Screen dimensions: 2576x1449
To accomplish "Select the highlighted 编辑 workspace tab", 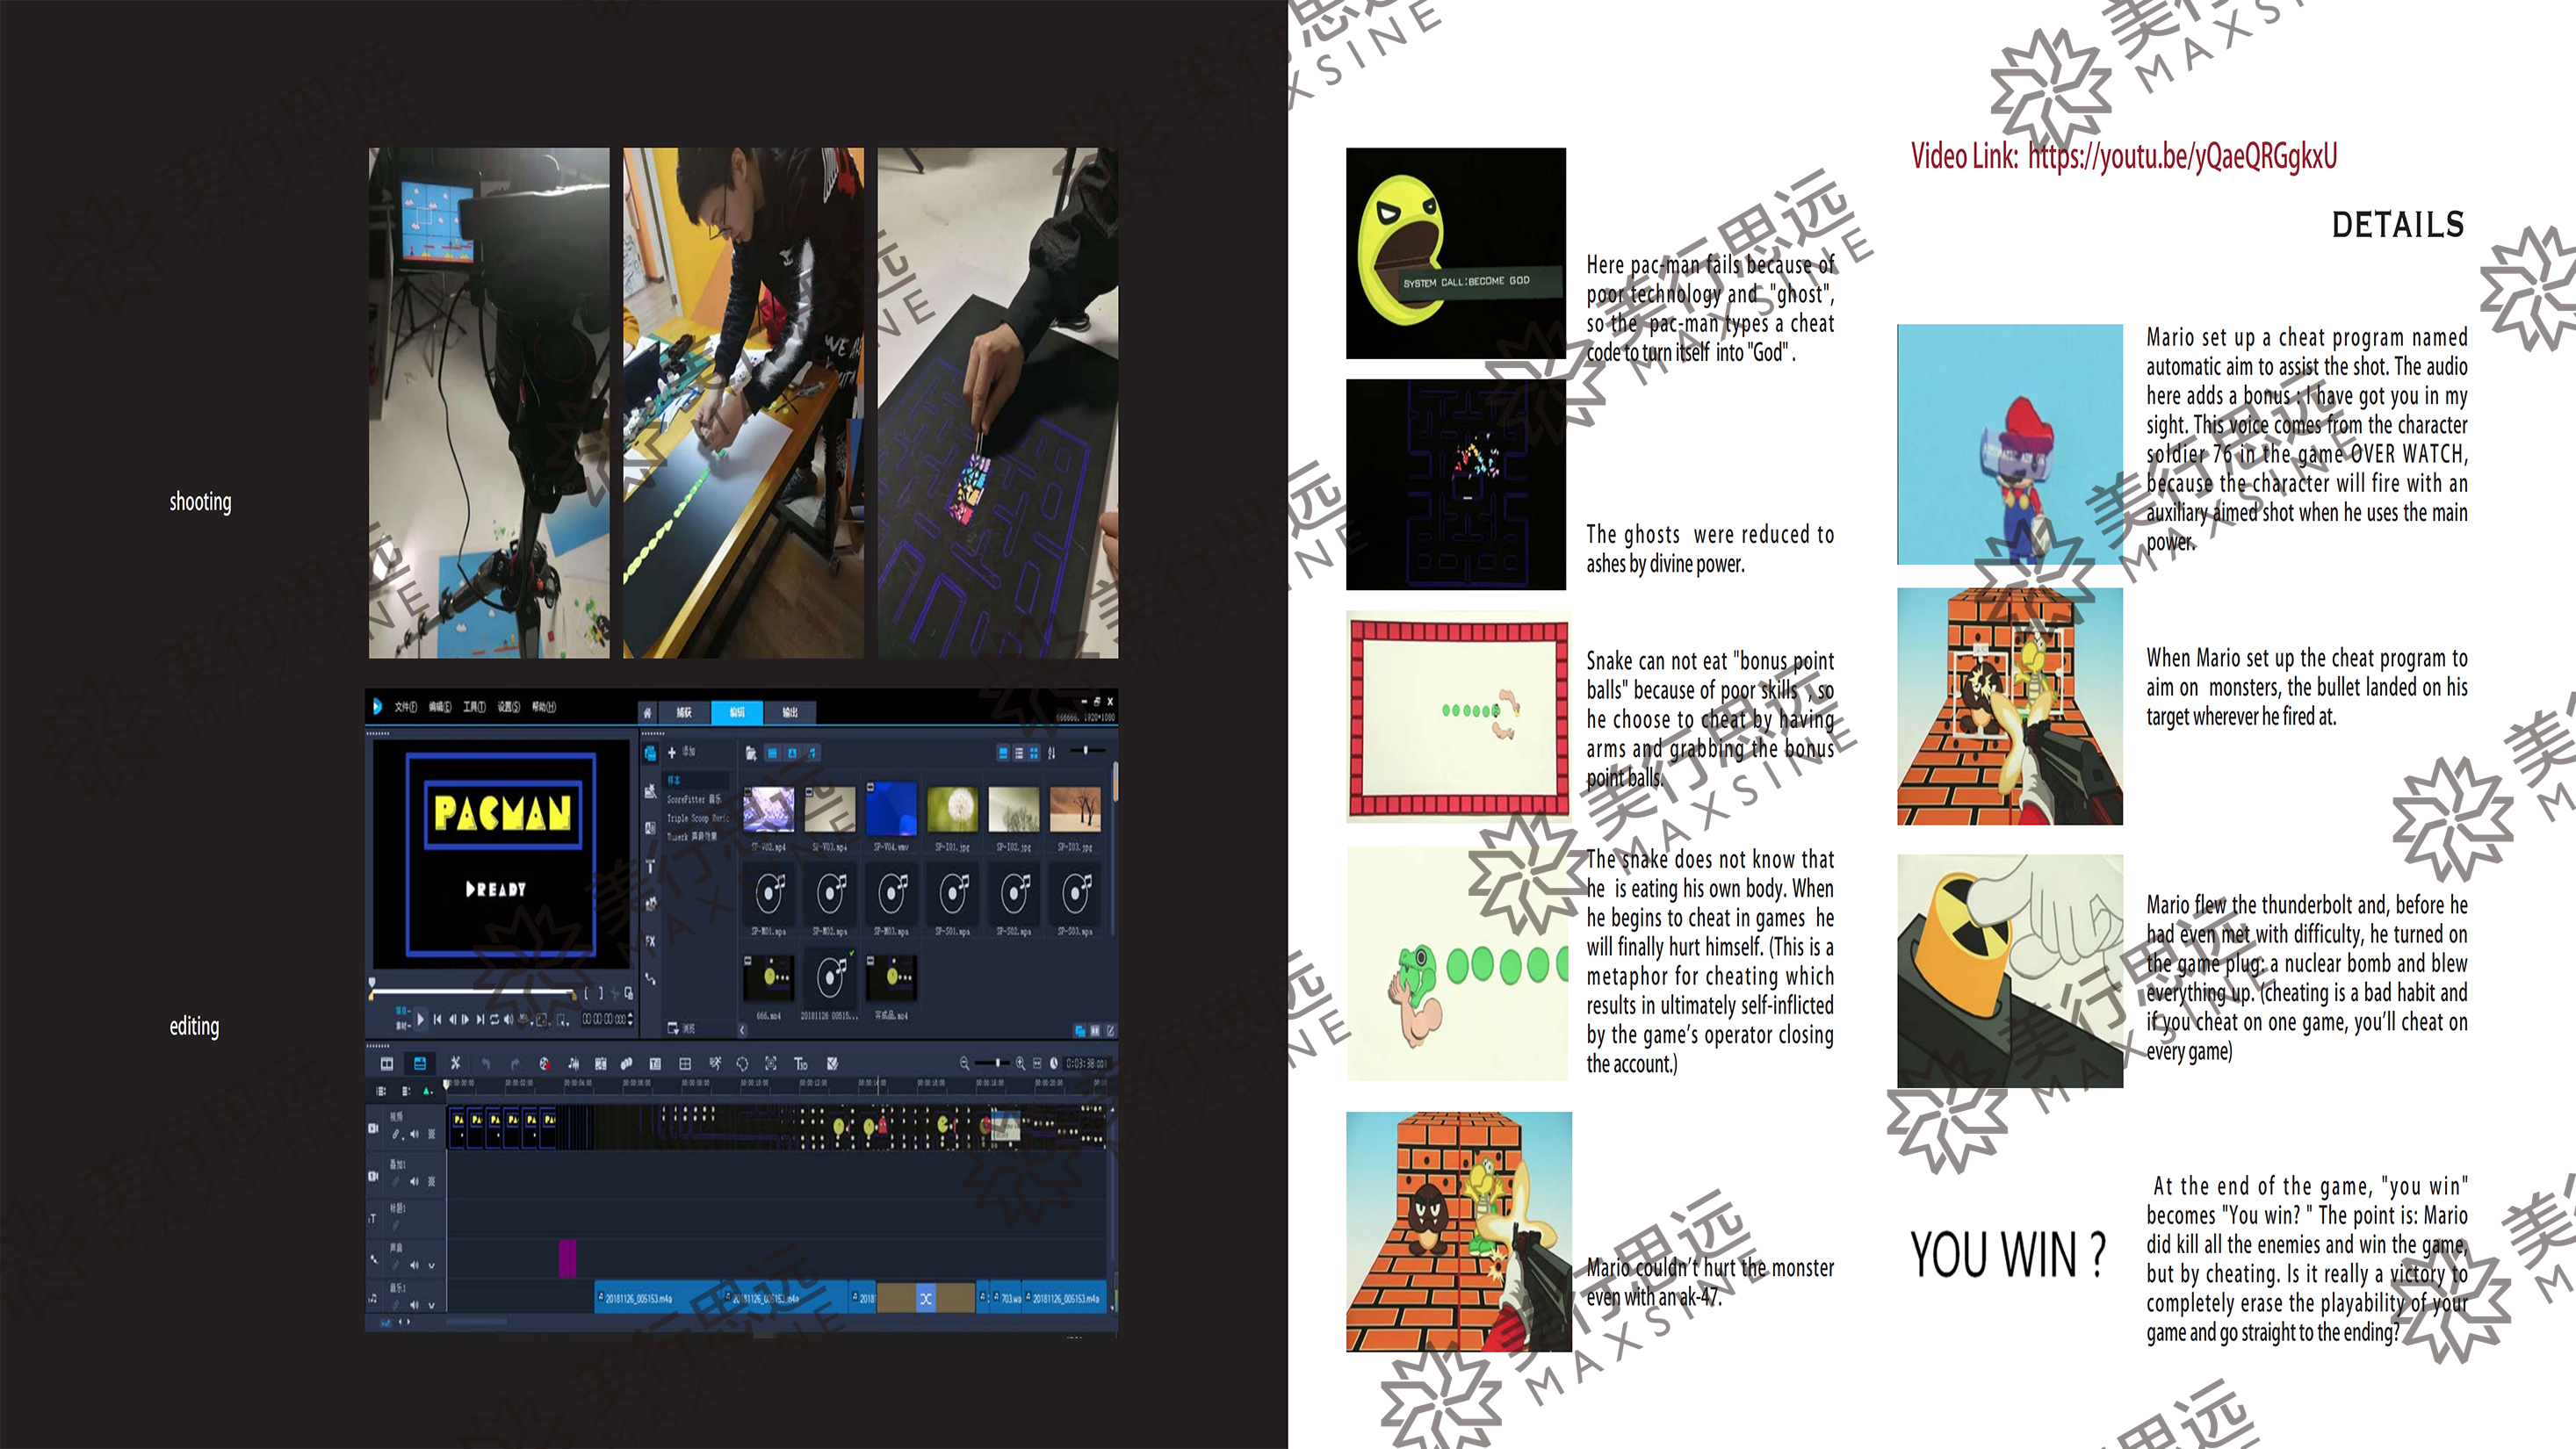I will click(737, 713).
